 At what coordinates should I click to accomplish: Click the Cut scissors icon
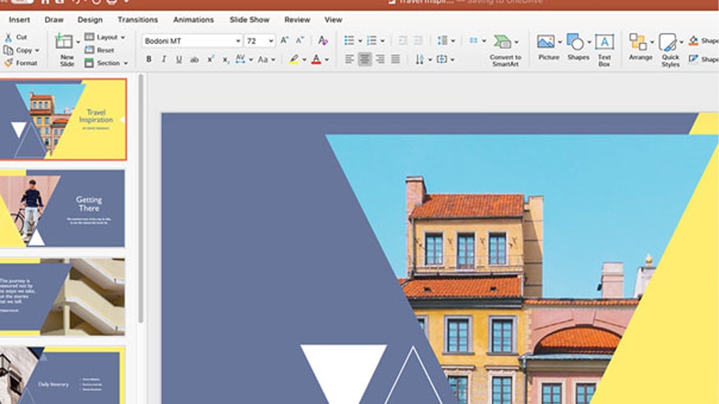8,37
